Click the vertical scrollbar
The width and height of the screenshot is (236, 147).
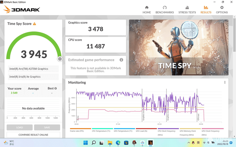[x=234, y=35]
